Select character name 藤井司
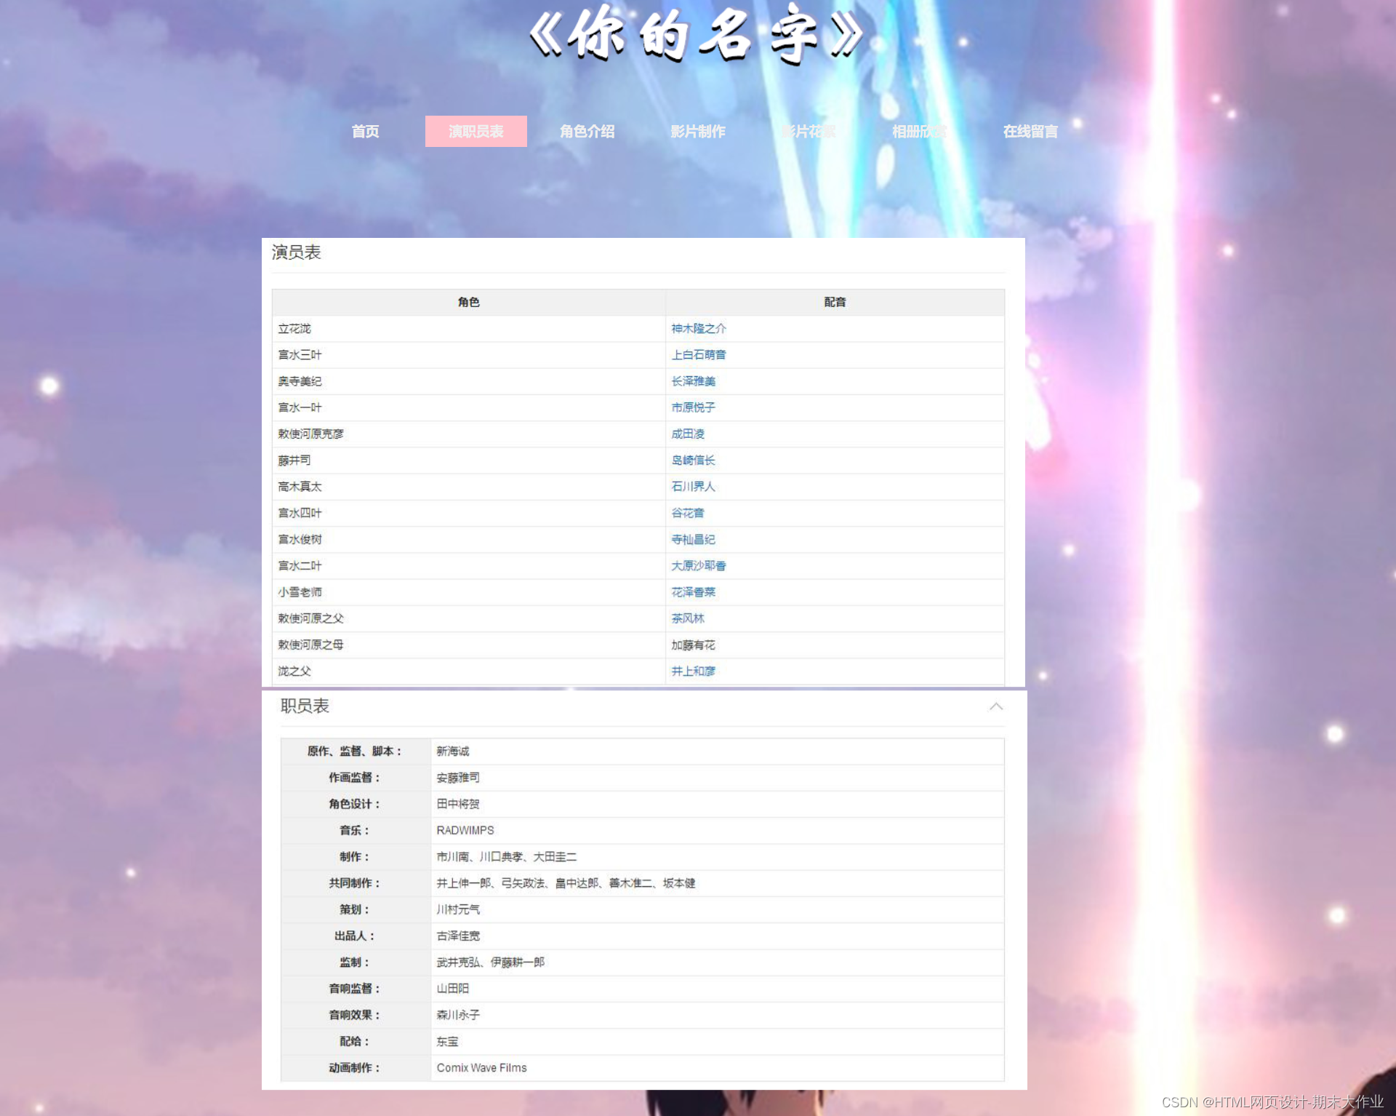The height and width of the screenshot is (1116, 1396). 294,461
